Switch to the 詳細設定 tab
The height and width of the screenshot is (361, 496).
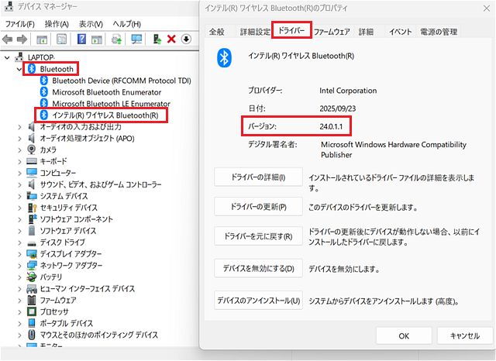[x=255, y=32]
